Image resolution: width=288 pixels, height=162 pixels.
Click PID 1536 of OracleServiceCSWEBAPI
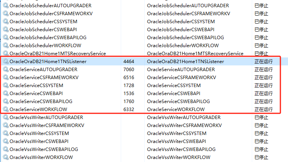[129, 93]
